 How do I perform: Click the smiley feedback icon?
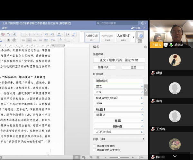click(x=142, y=23)
